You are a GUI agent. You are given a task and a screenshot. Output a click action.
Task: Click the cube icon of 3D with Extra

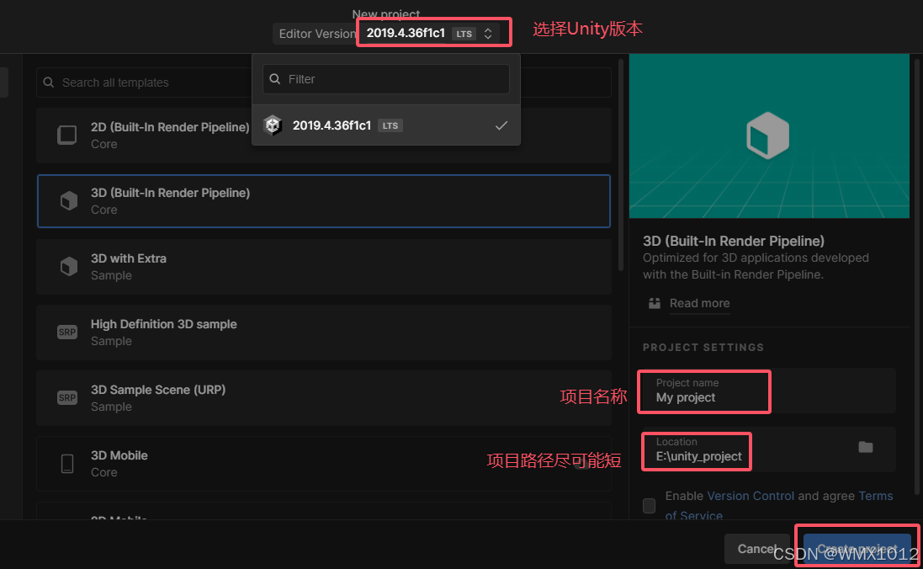click(x=68, y=266)
